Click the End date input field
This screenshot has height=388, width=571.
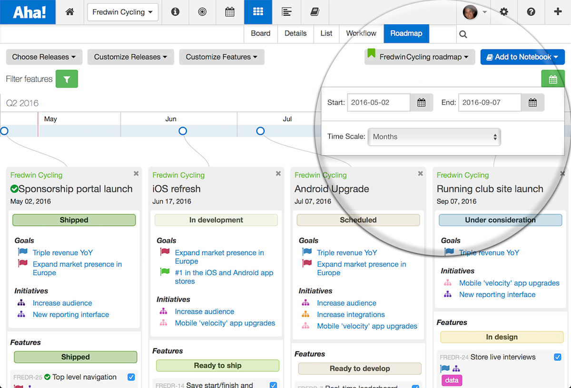[490, 103]
